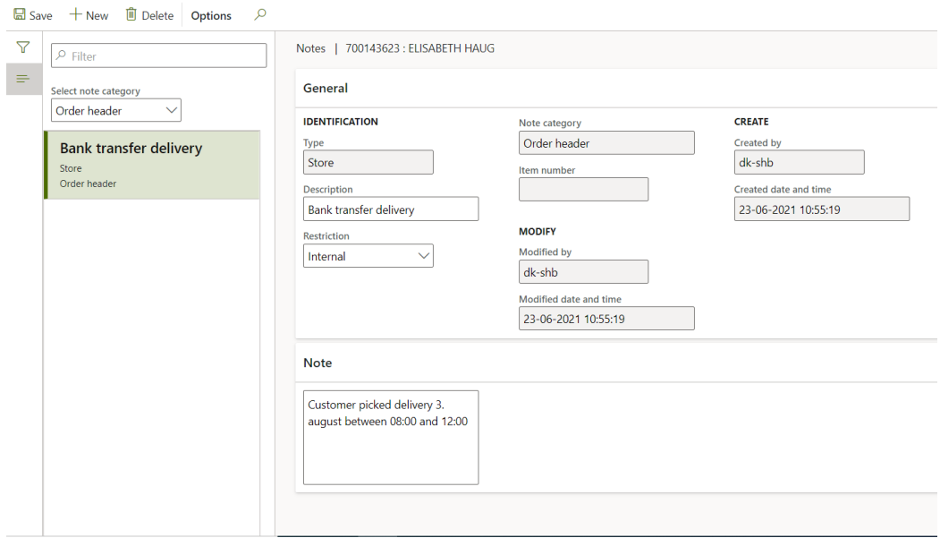Click the New plus icon
The image size is (940, 538).
[x=76, y=15]
